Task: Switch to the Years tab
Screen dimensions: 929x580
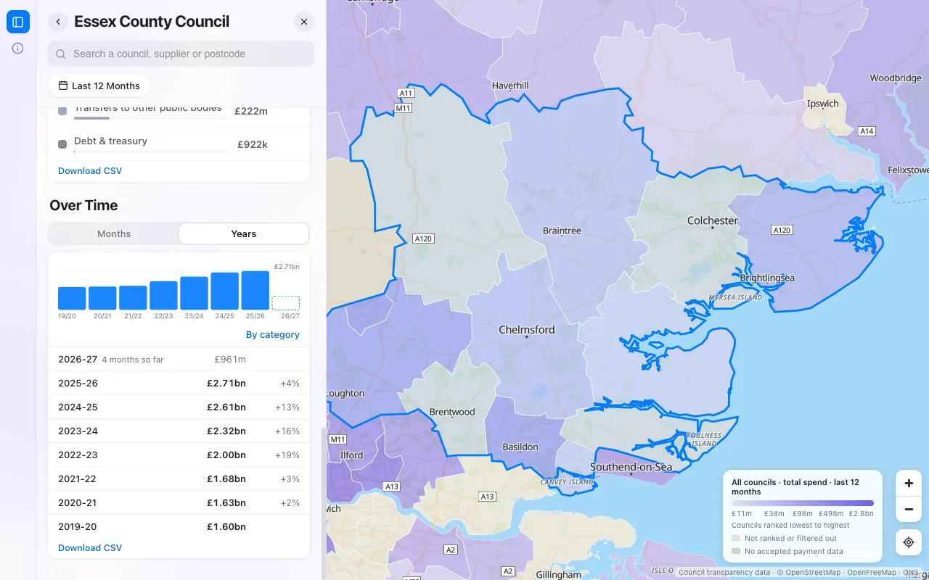Action: [x=244, y=233]
